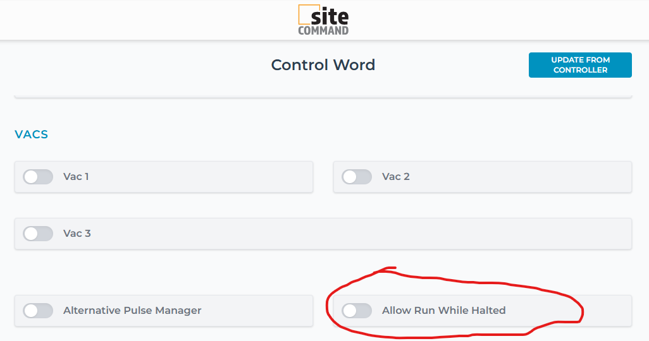This screenshot has height=341, width=649.
Task: Click the COMMAND word in the logo
Action: pyautogui.click(x=323, y=30)
